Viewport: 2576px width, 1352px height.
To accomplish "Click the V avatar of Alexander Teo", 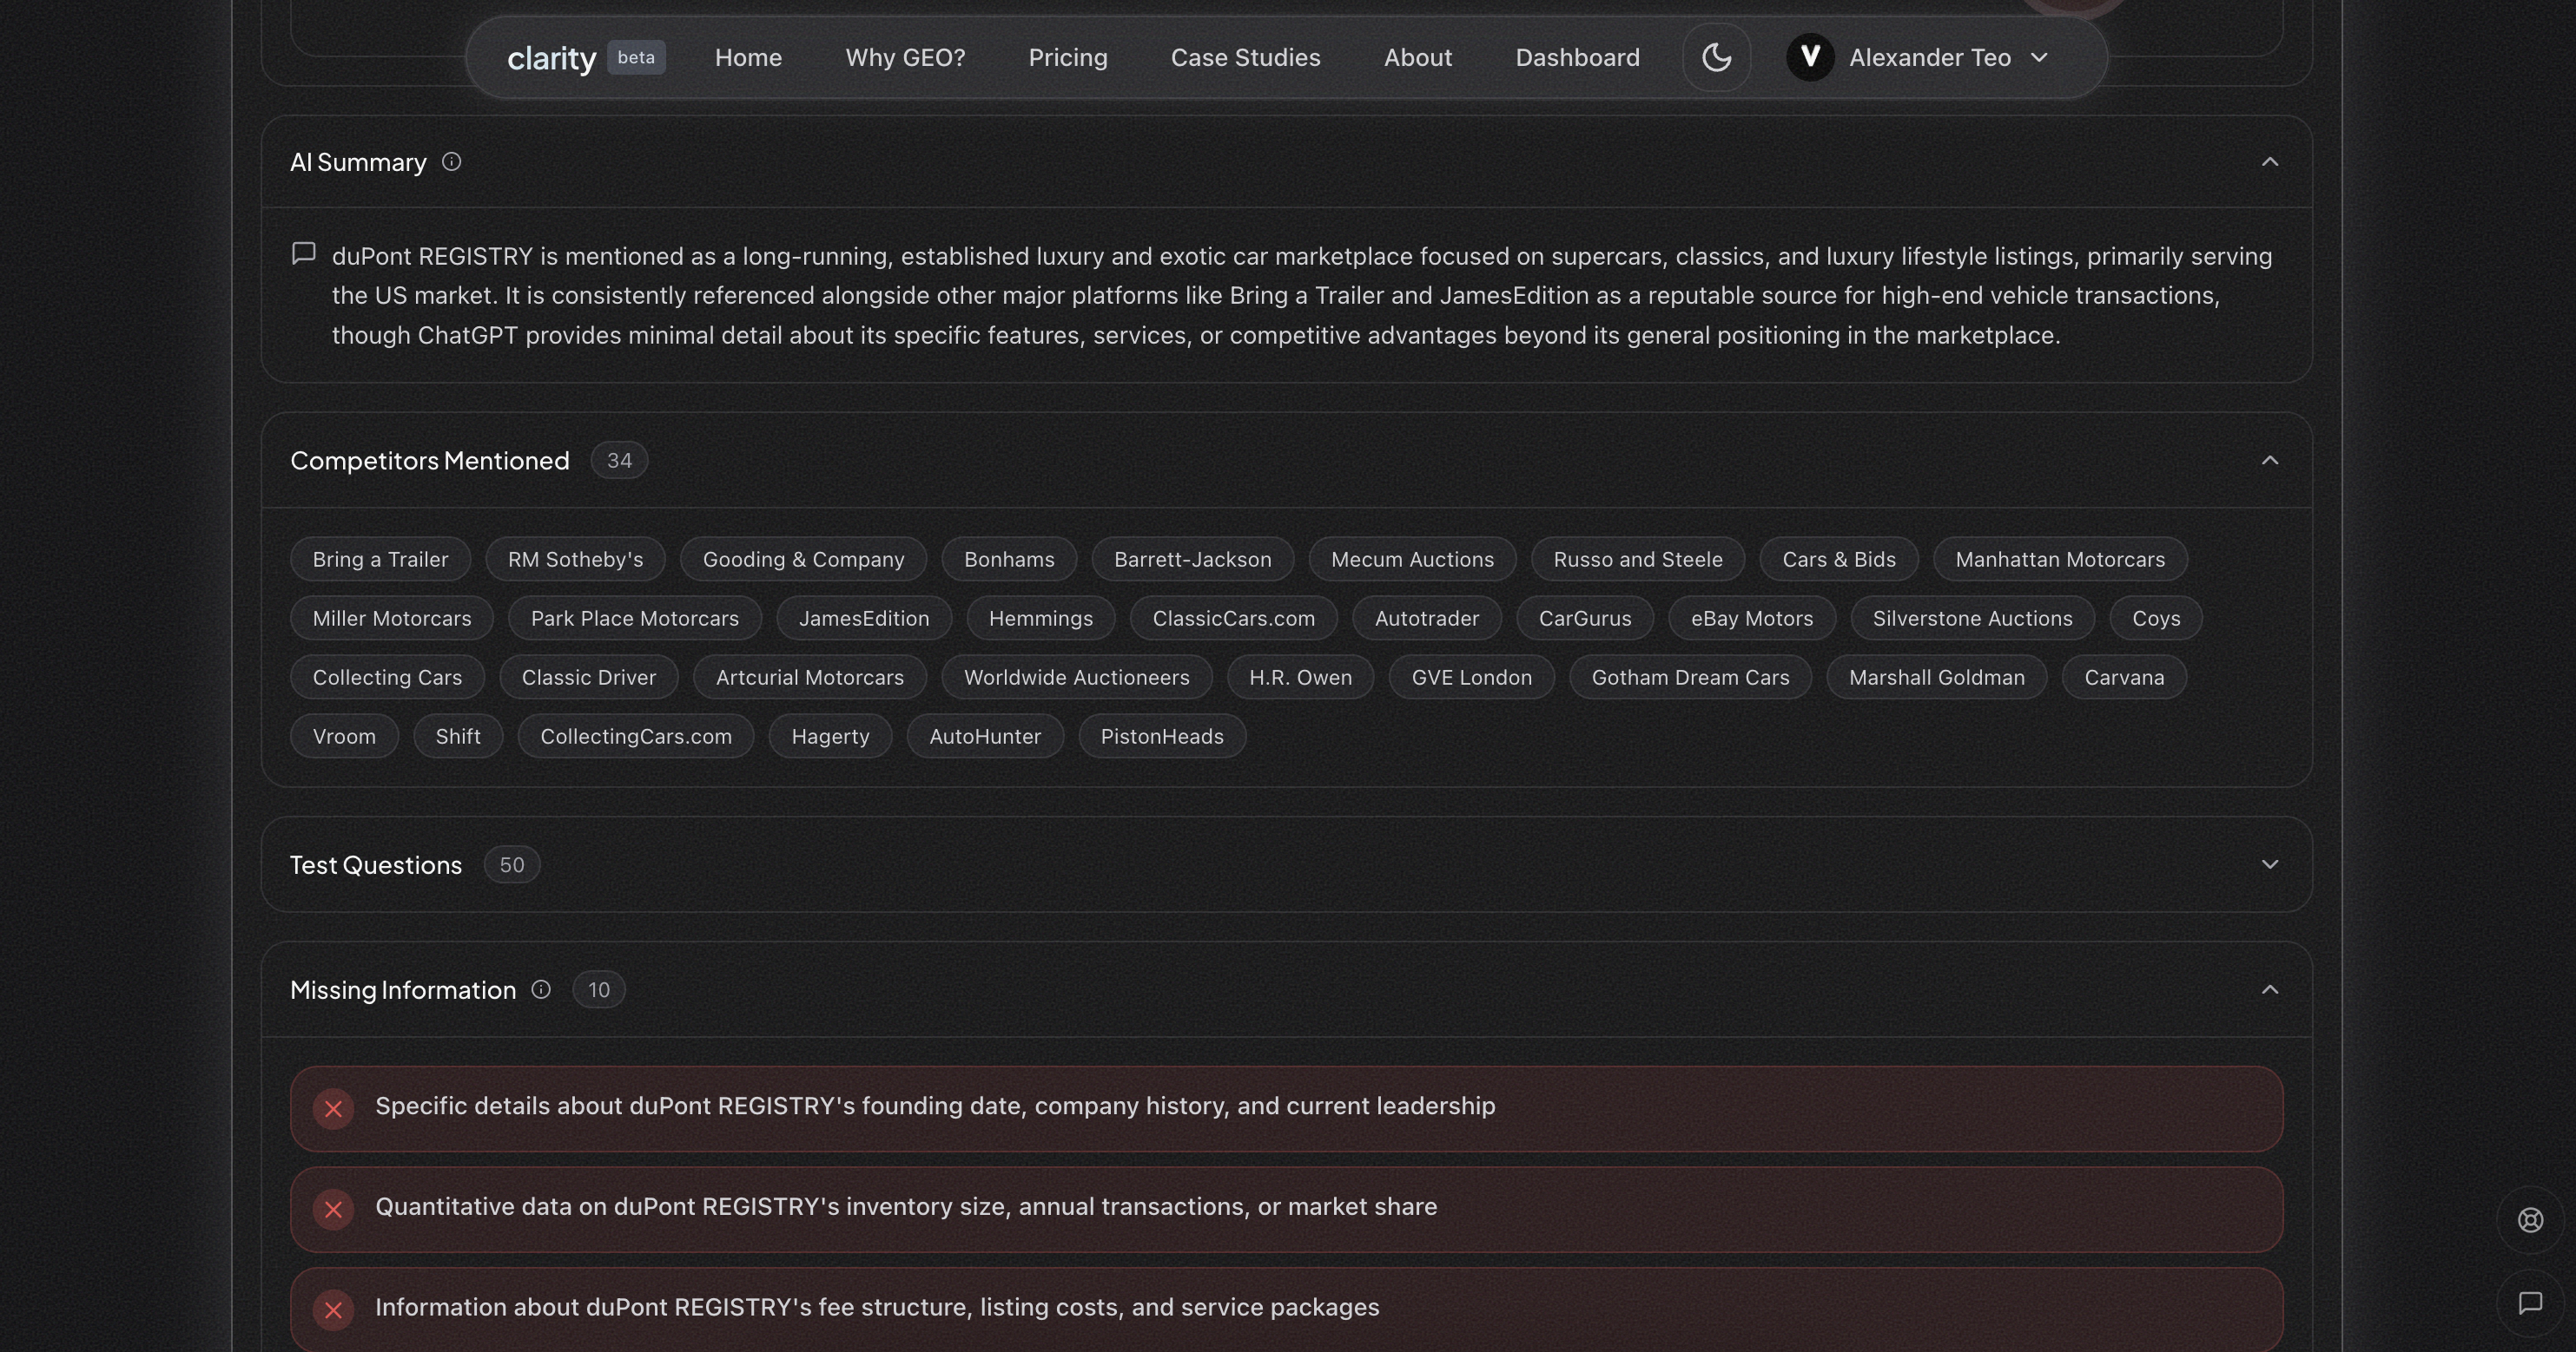I will click(1809, 57).
